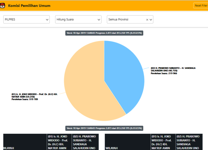Open the PILPRES election type dropdown

27,20
